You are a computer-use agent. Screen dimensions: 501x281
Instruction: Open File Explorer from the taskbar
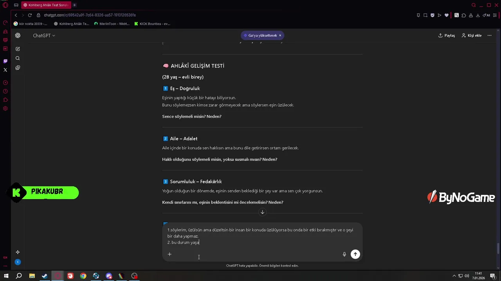pos(32,276)
